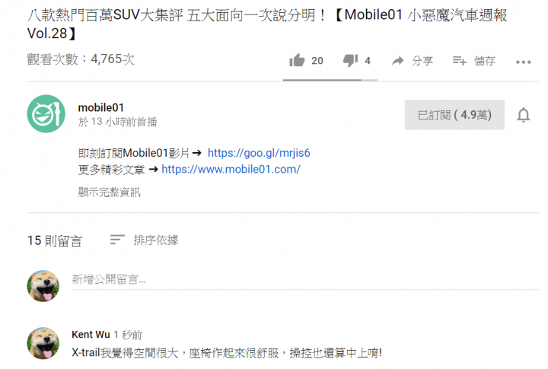Toggle the notification bell for mobile01
The image size is (548, 369).
coord(523,115)
